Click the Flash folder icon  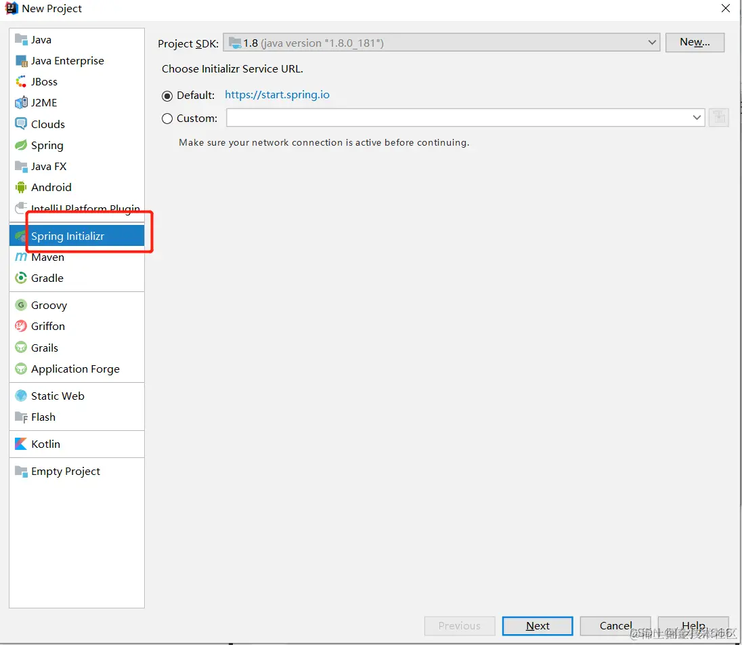pos(21,417)
